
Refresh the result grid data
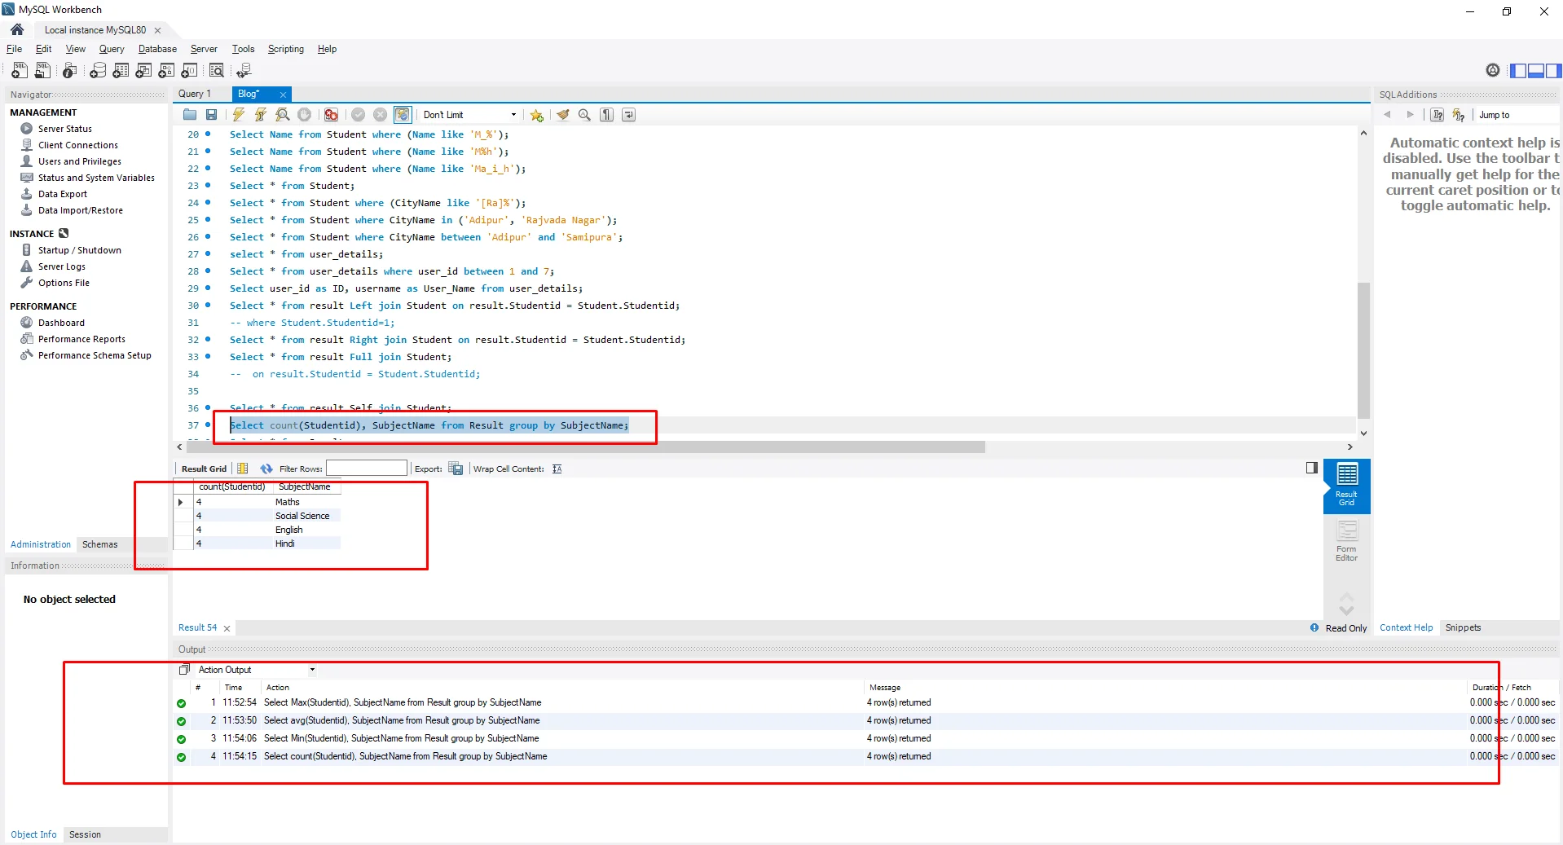coord(266,469)
